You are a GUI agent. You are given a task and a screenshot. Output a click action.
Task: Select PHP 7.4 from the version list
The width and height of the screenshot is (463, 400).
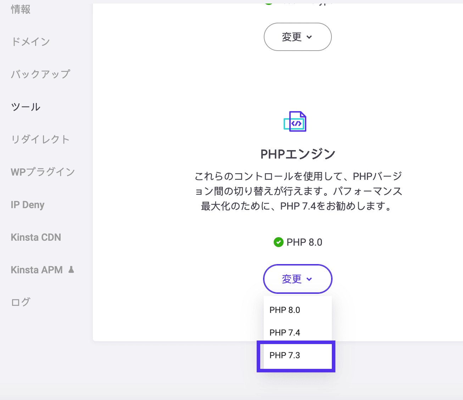click(285, 332)
